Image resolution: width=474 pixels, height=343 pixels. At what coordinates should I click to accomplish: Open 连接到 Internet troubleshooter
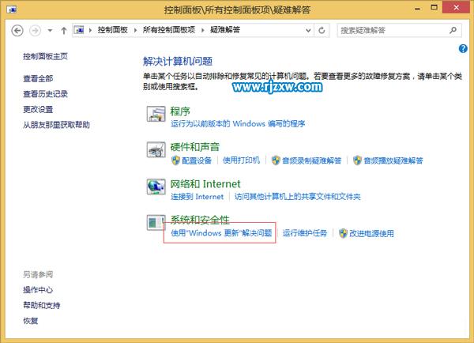pyautogui.click(x=197, y=197)
